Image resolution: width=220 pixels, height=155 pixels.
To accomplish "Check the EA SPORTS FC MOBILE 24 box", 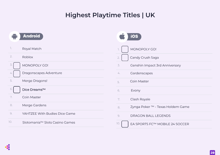I will click(x=125, y=124).
